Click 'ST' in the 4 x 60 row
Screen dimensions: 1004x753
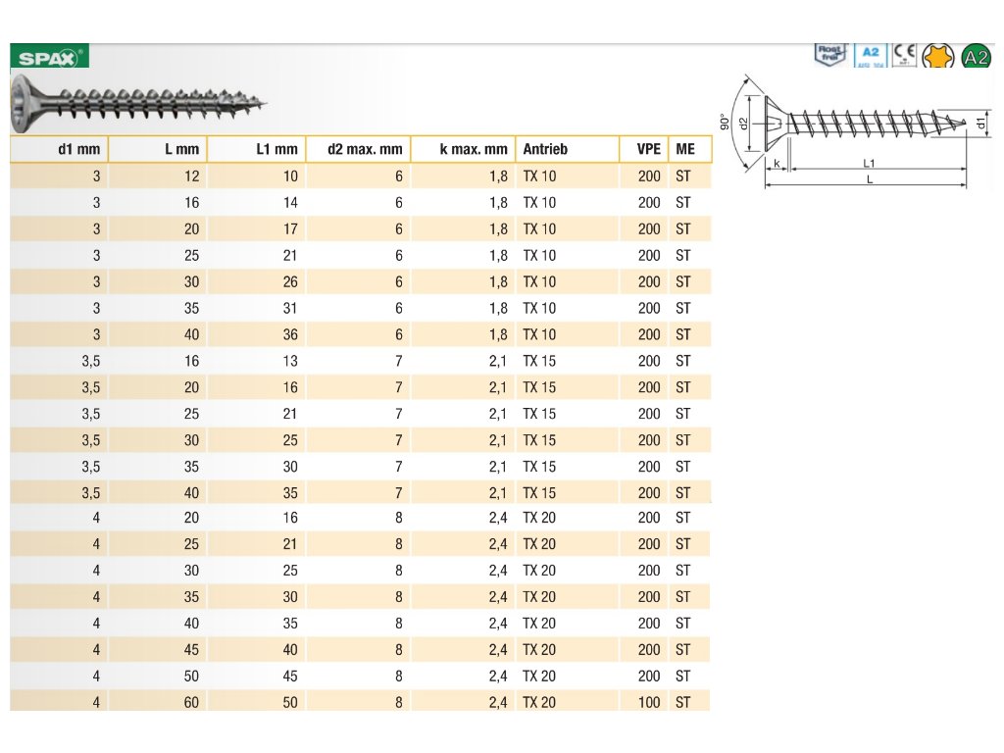point(683,702)
